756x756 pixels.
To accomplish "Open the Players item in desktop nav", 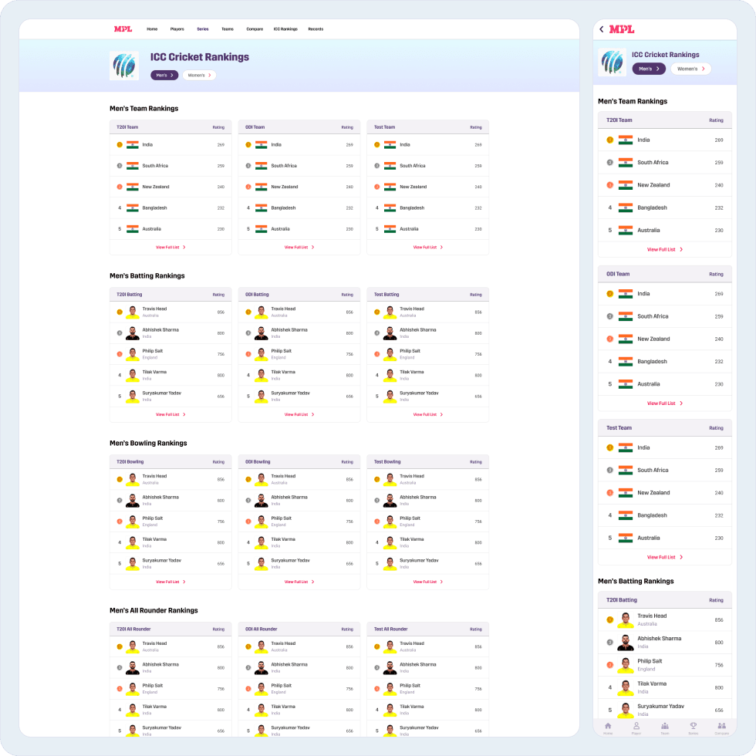I will click(x=177, y=29).
